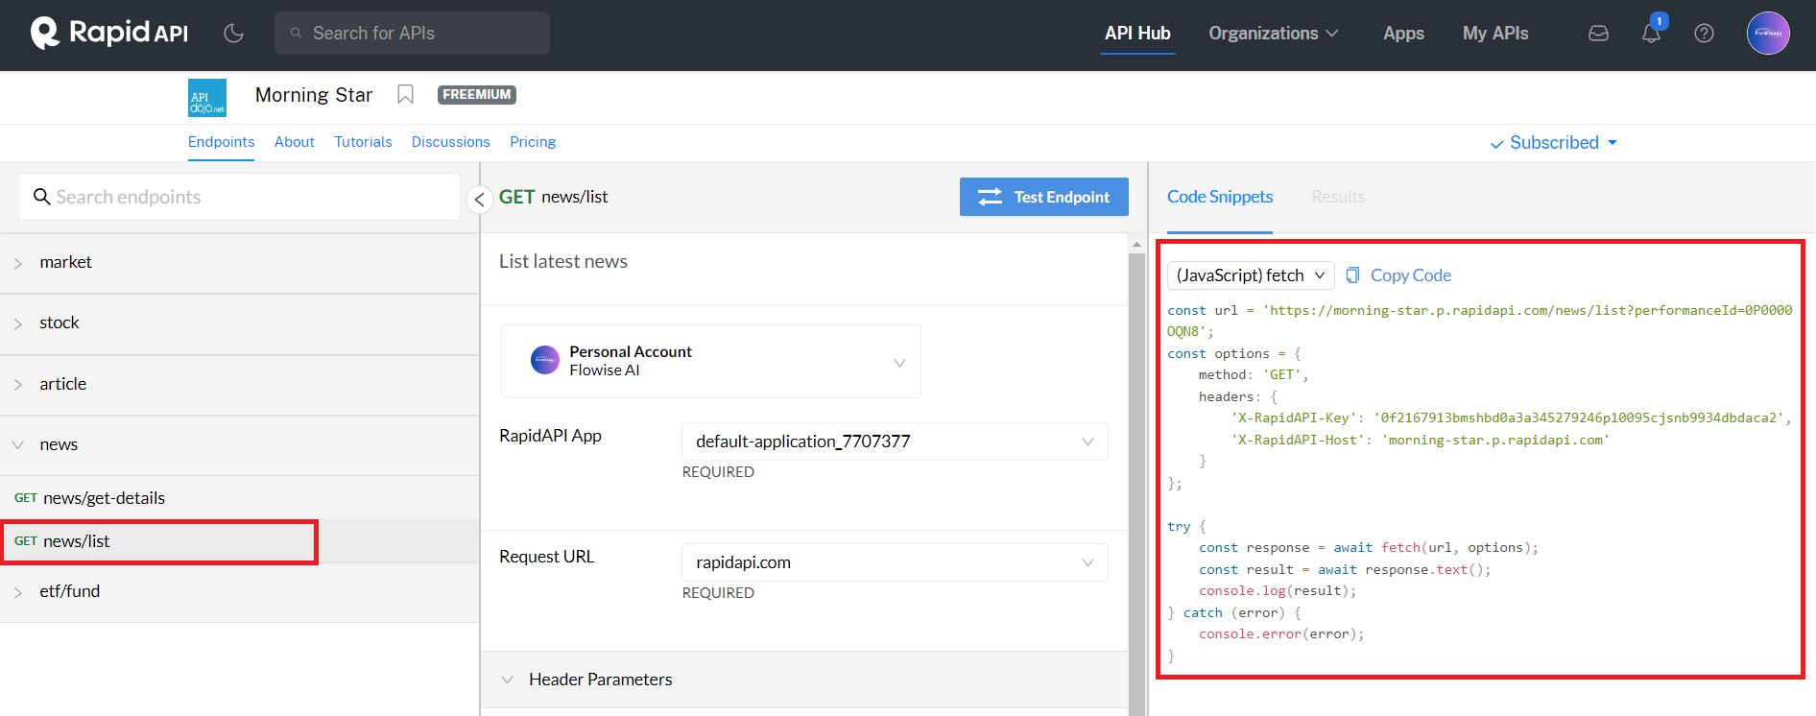Click the Morning Star API logo
This screenshot has height=716, width=1816.
tap(207, 98)
